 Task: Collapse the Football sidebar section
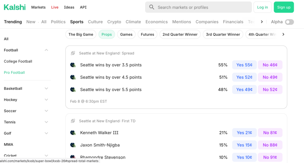pyautogui.click(x=46, y=50)
